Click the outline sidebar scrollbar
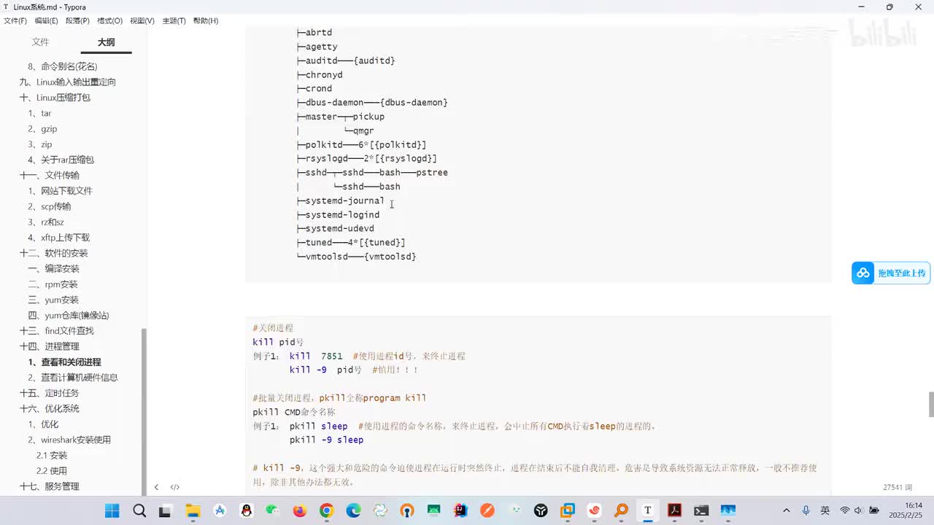This screenshot has height=525, width=934. 144,411
